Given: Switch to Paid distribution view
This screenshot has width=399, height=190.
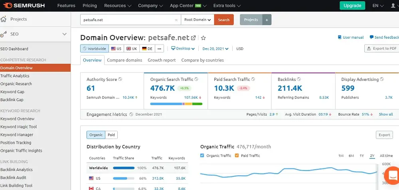Looking at the screenshot, I should pos(111,135).
